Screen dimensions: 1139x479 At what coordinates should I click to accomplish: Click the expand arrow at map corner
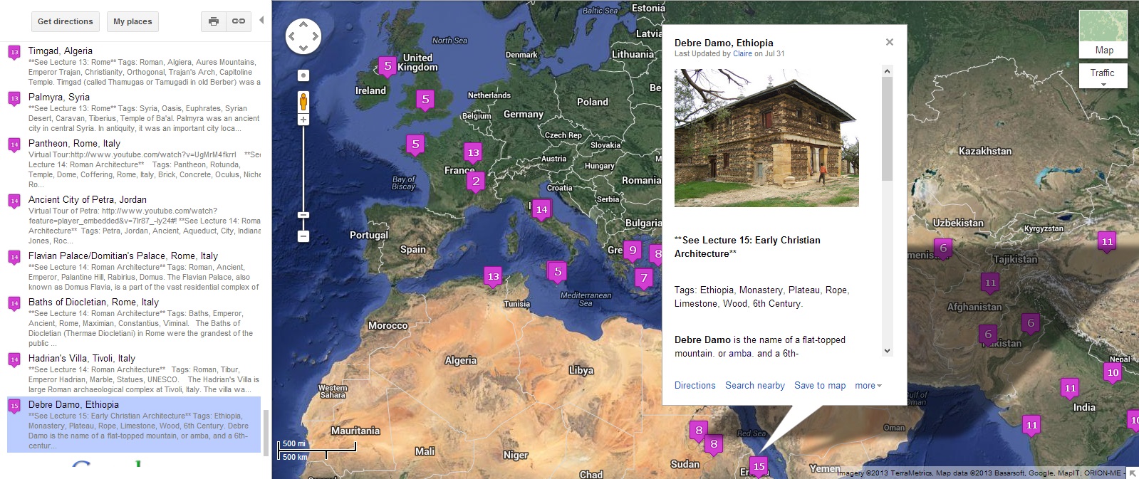point(1133,473)
